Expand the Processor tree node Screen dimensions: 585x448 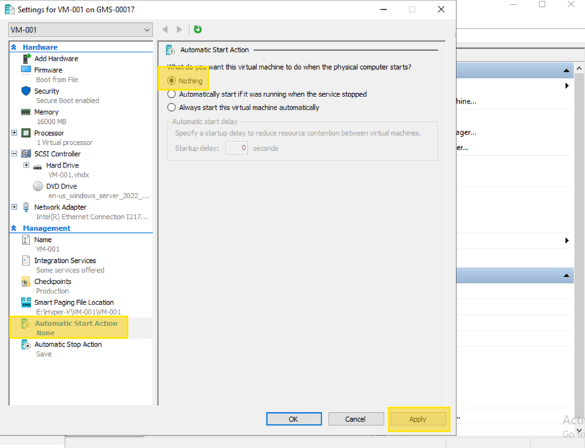tap(14, 133)
